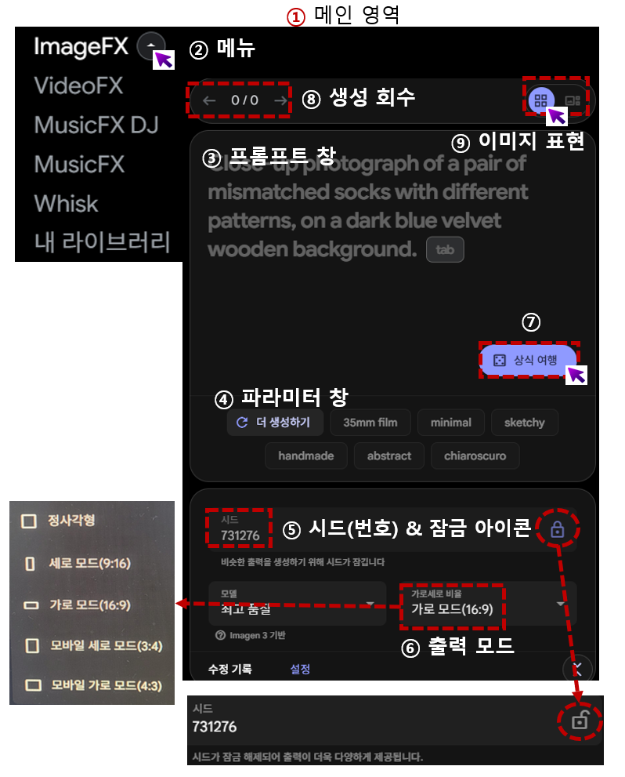This screenshot has width=625, height=777.
Task: Go to next generation arrow
Action: (280, 100)
